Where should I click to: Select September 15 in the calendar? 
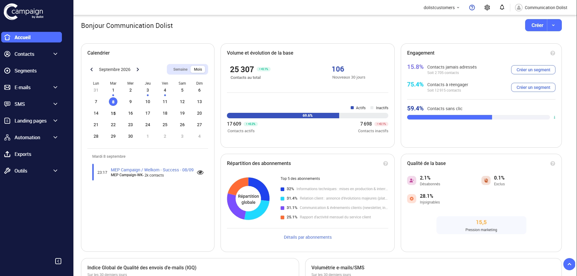(113, 113)
